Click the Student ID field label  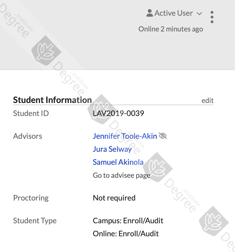pos(31,113)
